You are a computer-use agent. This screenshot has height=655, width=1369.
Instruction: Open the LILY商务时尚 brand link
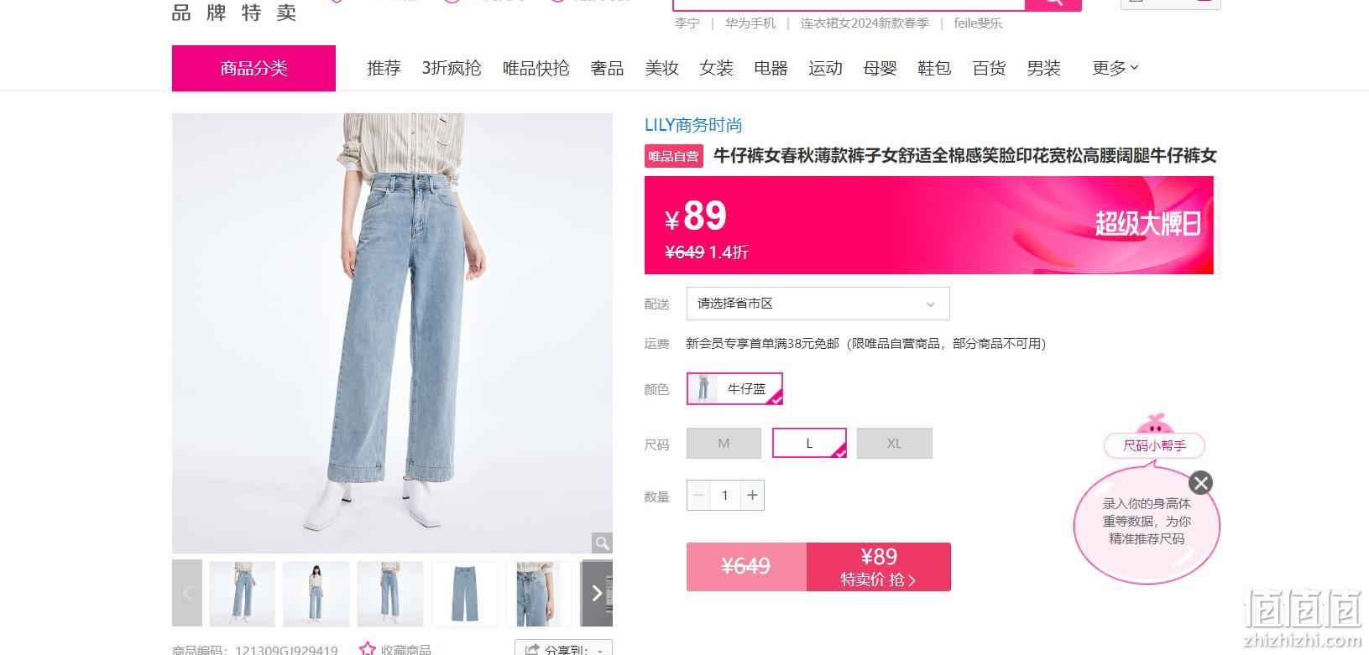point(693,125)
